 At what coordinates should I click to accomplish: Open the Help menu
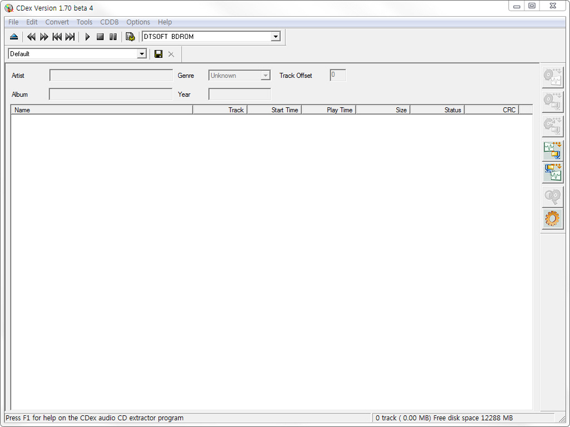[x=165, y=22]
